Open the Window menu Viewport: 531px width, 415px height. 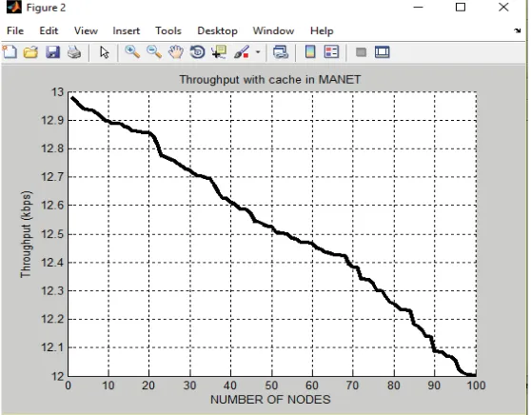click(273, 30)
